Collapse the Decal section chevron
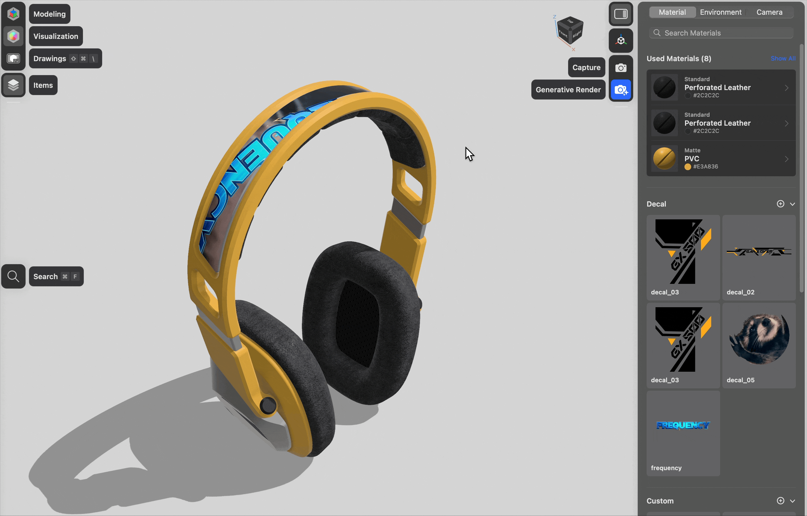 (x=792, y=204)
